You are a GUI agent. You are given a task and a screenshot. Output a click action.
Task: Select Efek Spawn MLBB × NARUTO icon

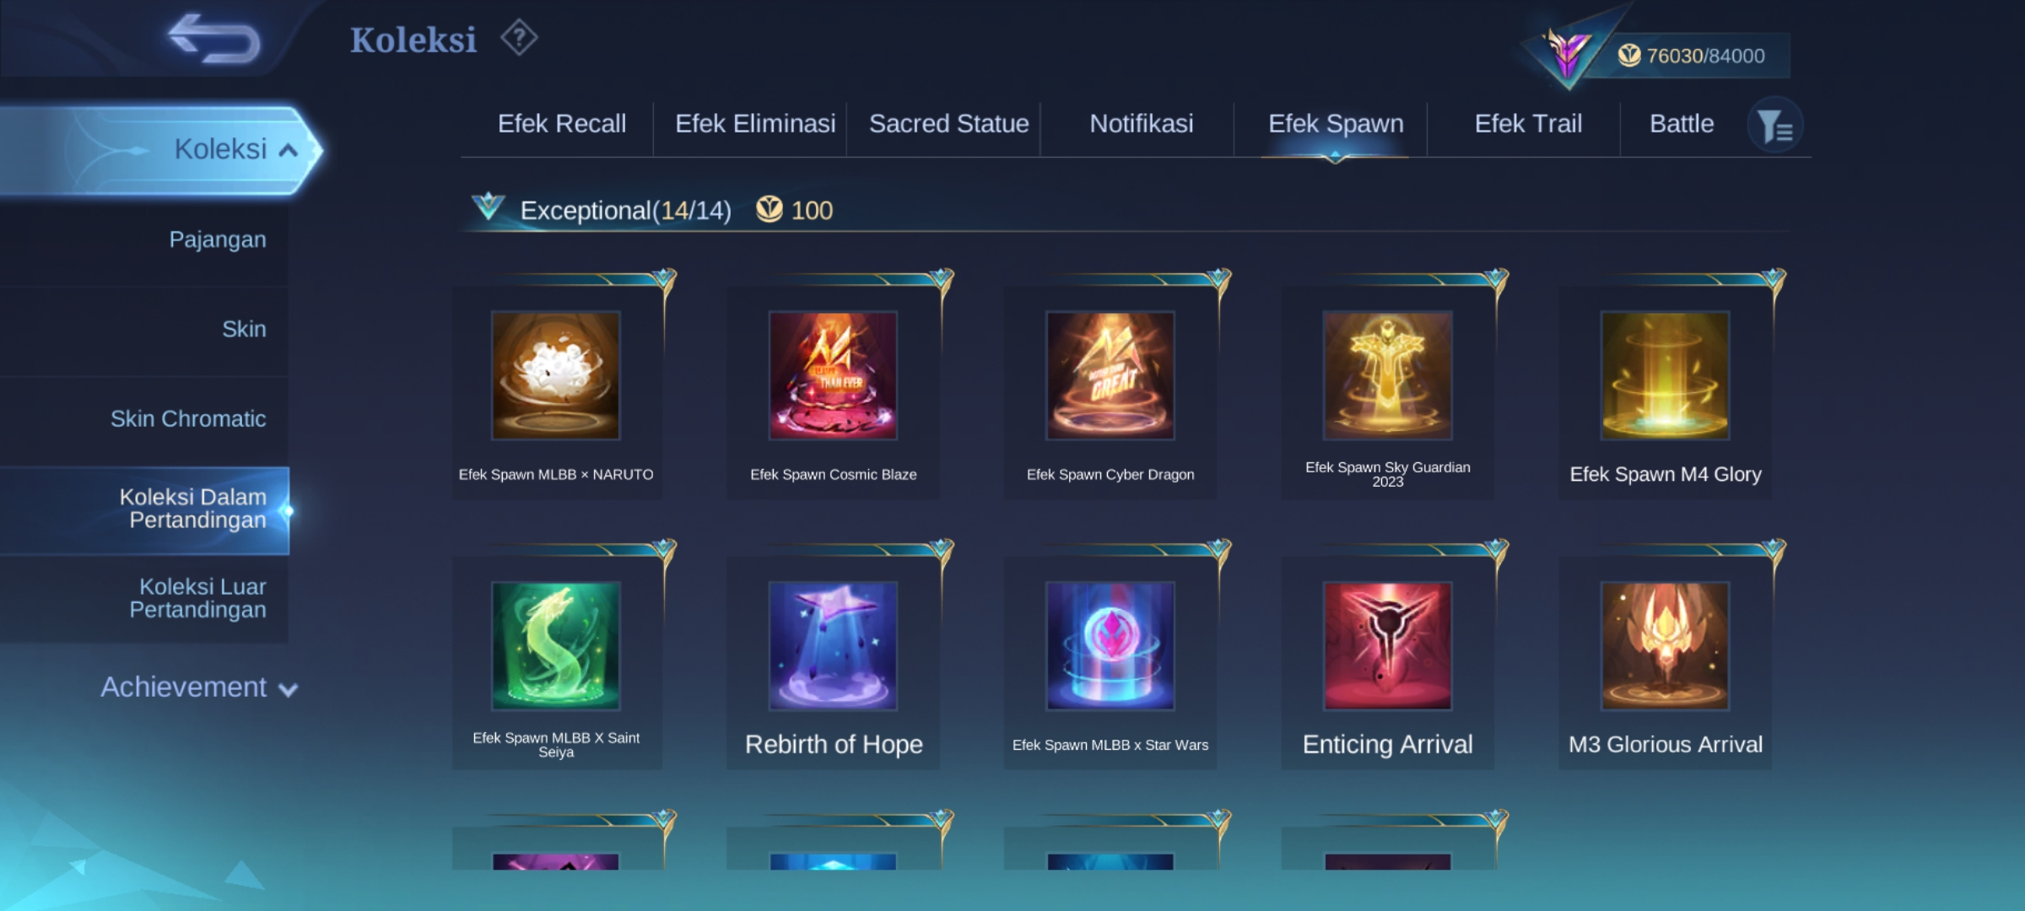[x=556, y=375]
